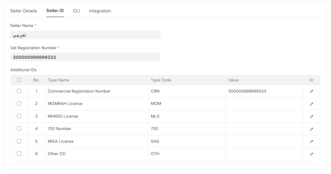
Task: Edit the MOMRAH License row
Action: pyautogui.click(x=311, y=104)
